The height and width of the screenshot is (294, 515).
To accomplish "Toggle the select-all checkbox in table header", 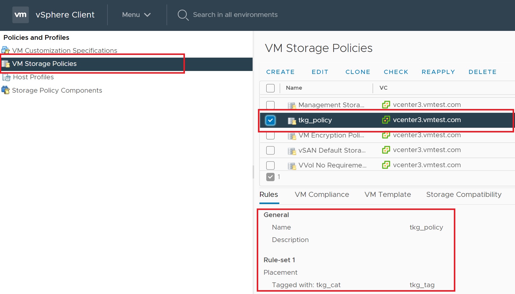I will pos(270,88).
